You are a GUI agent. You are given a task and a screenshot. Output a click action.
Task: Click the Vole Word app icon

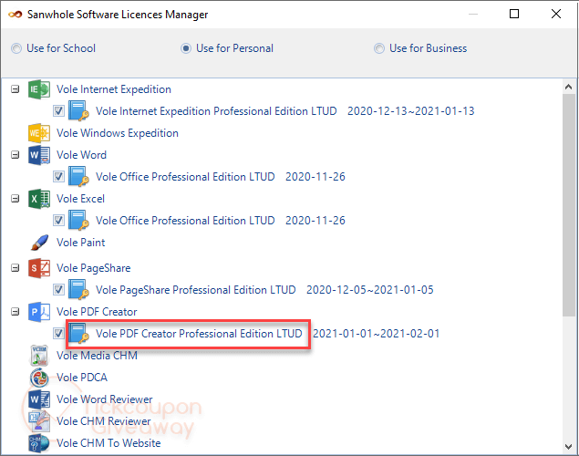[x=39, y=155]
